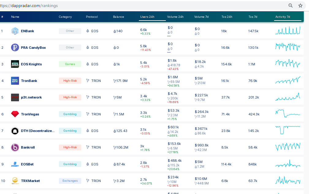Viewport: 309px width, 194px height.
Task: Open the PRA CandyBox dapp link
Action: [x=33, y=48]
